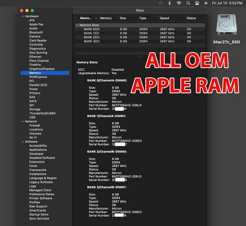Open Applications under Software
The image size is (246, 226).
[x=38, y=150]
